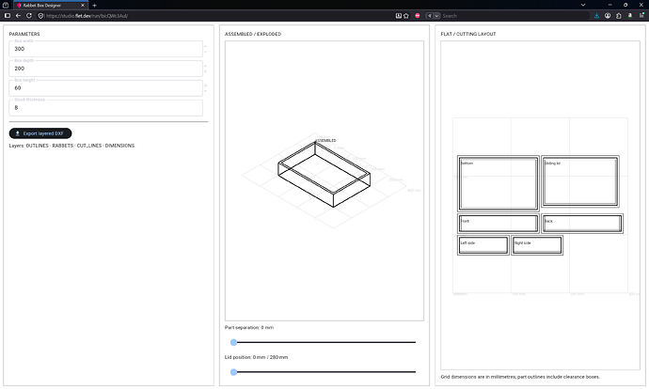Click the picture-in-picture icon in the address bar

click(x=398, y=16)
